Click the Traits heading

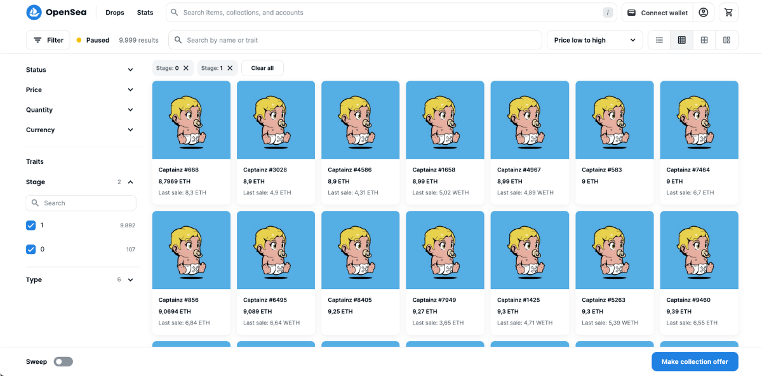tap(35, 161)
